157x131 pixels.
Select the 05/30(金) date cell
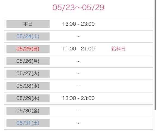coord(28,111)
